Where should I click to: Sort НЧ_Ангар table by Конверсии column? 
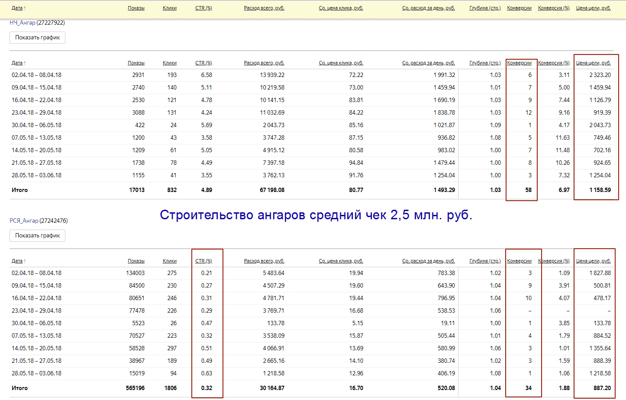point(519,63)
